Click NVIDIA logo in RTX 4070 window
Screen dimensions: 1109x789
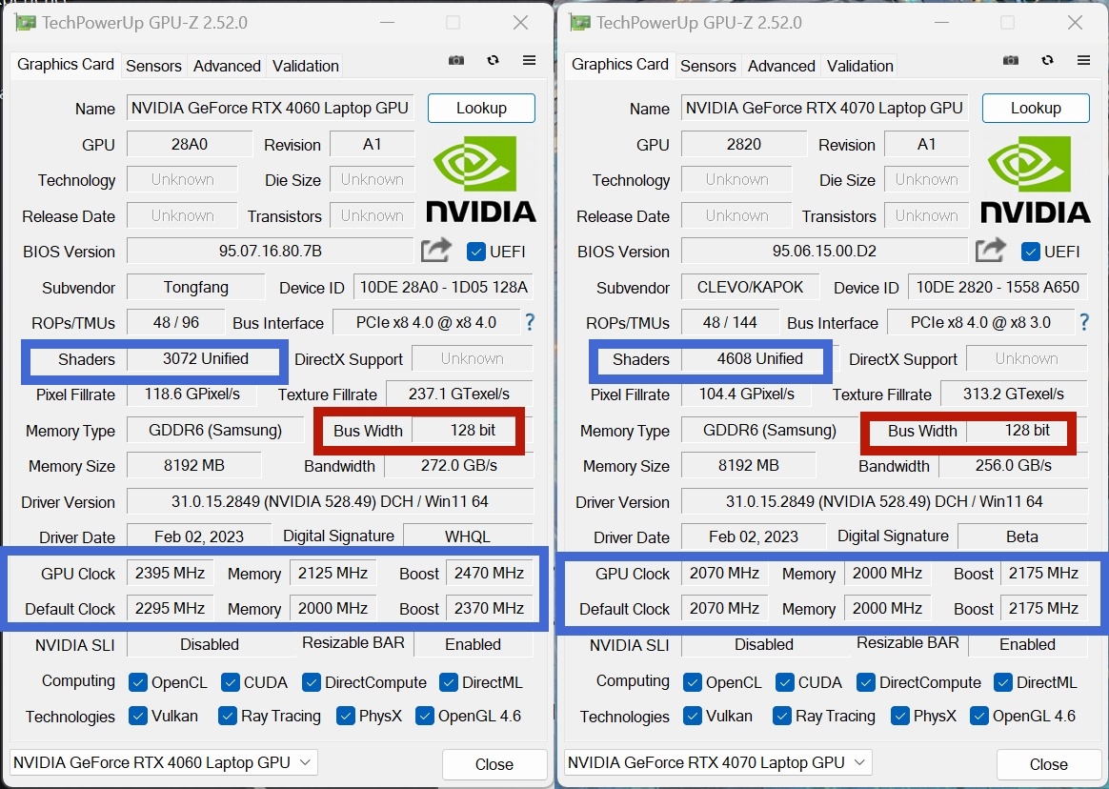pos(1036,179)
